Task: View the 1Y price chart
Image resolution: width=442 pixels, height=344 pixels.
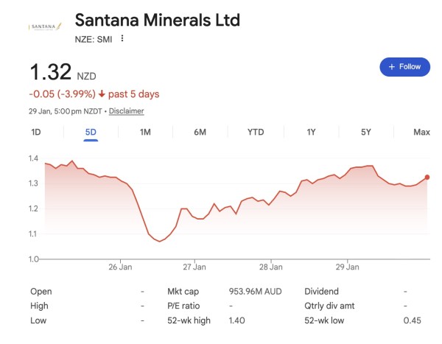Action: click(x=312, y=133)
